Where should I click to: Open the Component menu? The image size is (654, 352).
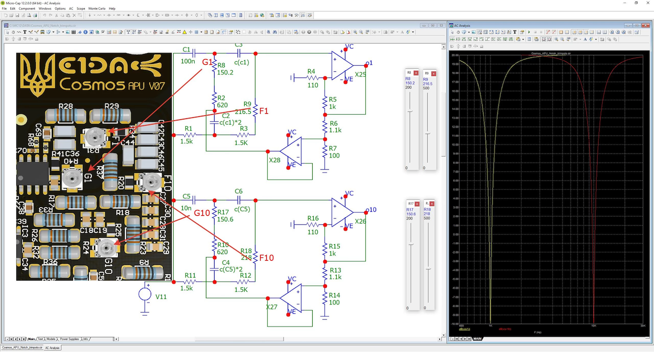[27, 9]
